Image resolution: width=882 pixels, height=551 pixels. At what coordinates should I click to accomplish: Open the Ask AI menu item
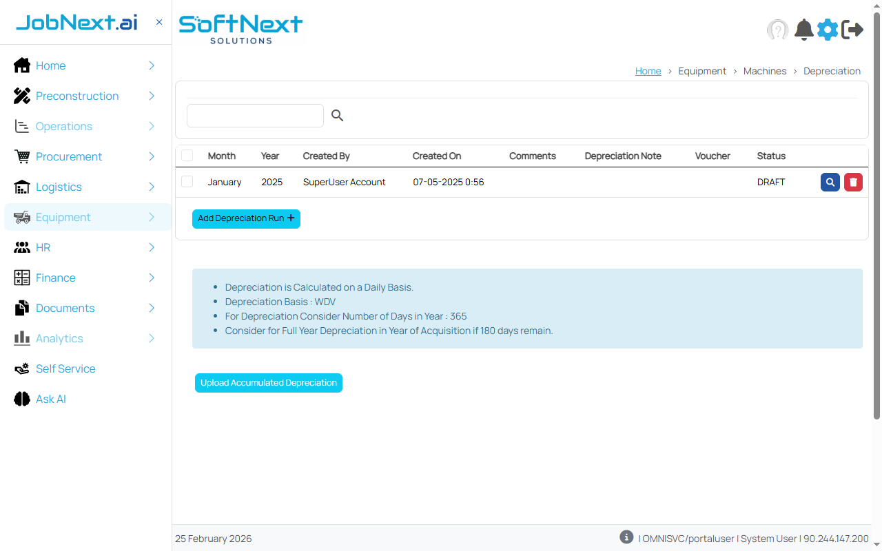pos(51,399)
